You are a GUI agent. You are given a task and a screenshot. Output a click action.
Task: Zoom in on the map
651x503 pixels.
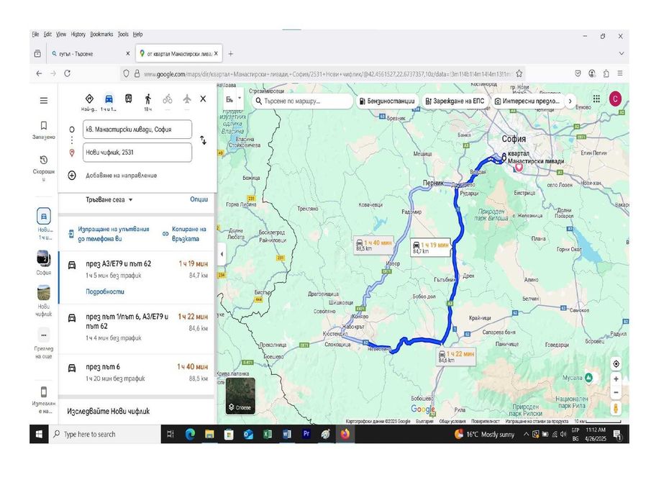click(x=616, y=379)
